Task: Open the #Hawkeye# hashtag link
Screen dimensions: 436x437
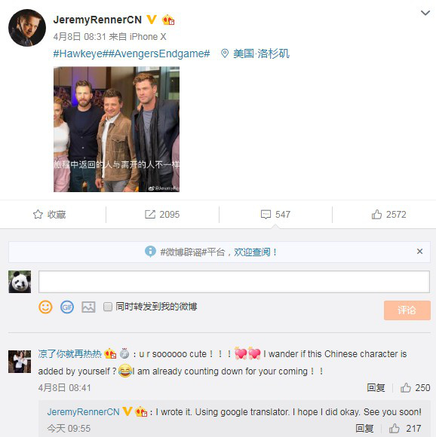Action: [78, 53]
